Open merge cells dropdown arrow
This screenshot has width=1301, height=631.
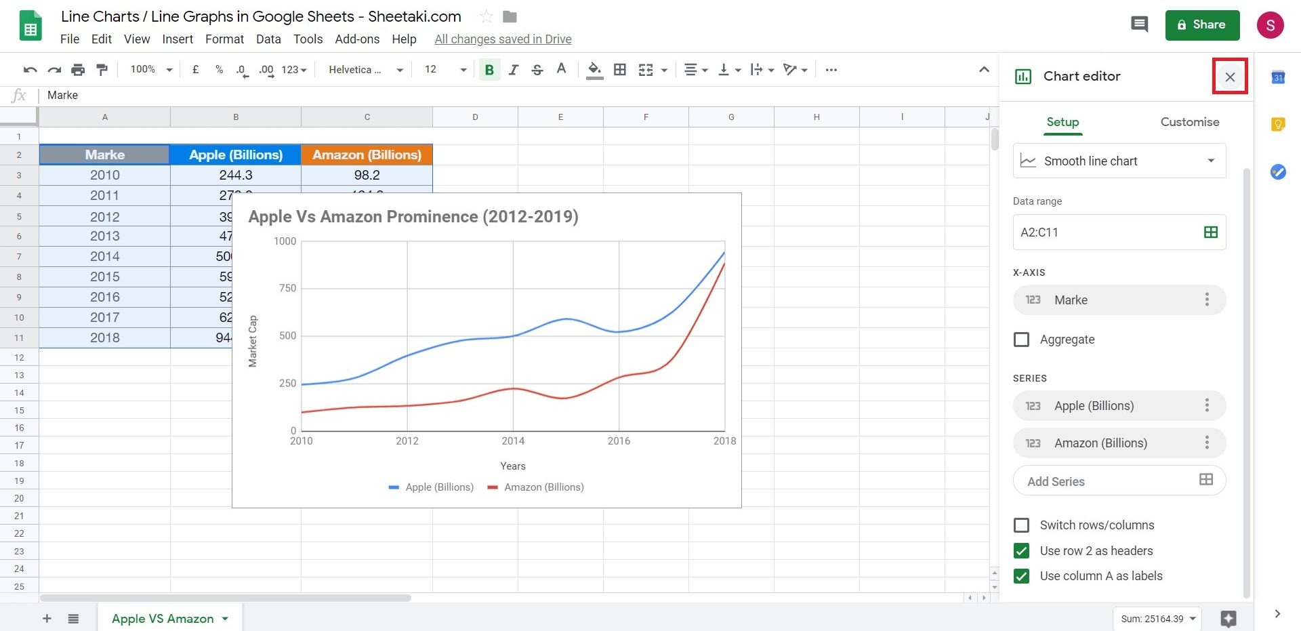tap(664, 70)
